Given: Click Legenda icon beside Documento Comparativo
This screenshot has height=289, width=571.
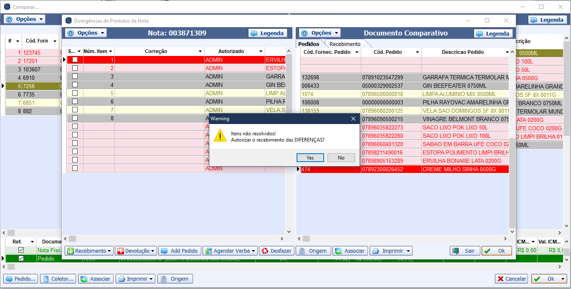Looking at the screenshot, I should click(493, 33).
